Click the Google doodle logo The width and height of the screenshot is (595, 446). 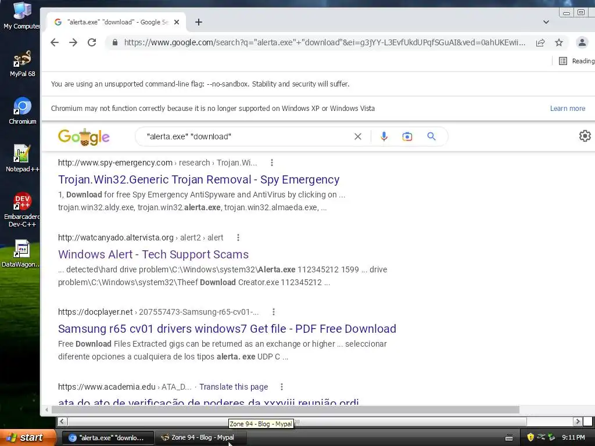pyautogui.click(x=84, y=137)
